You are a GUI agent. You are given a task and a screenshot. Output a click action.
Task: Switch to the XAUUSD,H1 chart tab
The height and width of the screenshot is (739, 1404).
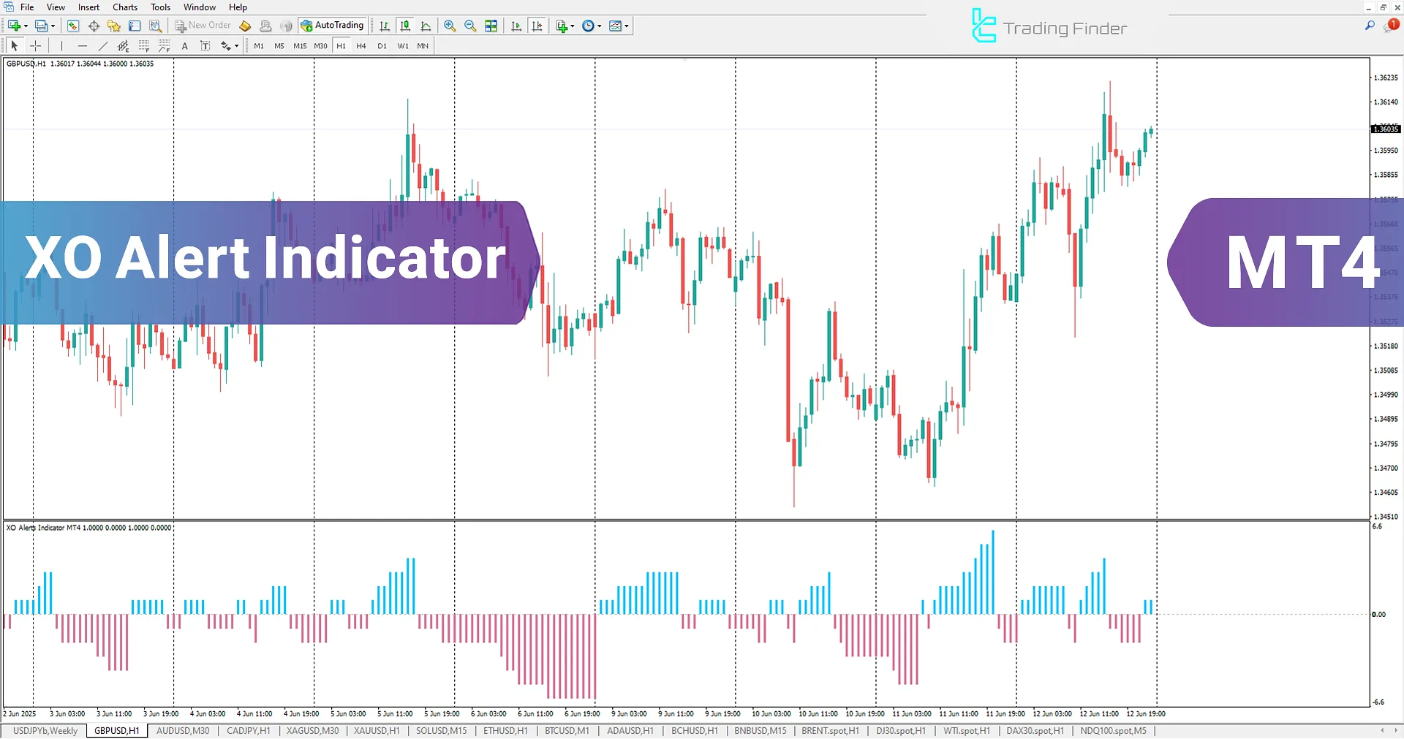(377, 731)
